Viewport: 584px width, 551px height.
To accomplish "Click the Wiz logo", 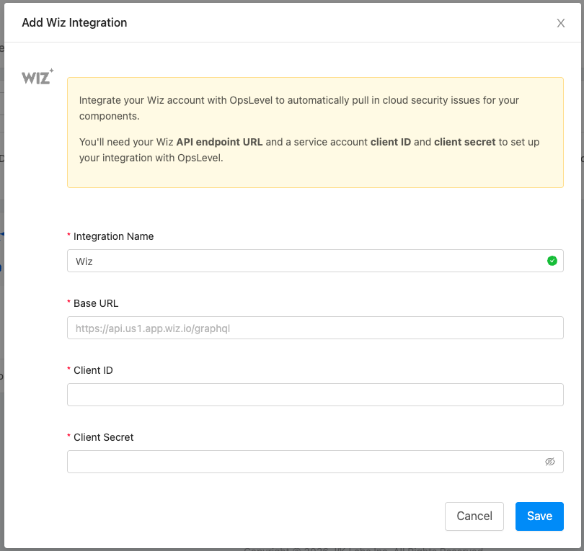I will [x=37, y=76].
